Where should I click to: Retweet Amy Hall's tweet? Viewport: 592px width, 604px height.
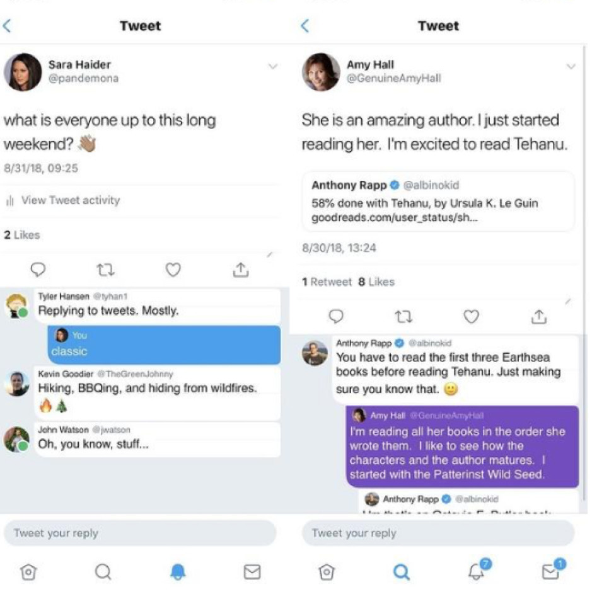click(403, 317)
